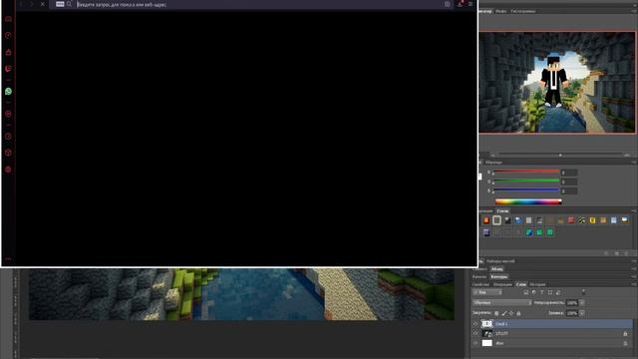The height and width of the screenshot is (359, 638).
Task: Toggle visibility of the Фон layer
Action: click(476, 343)
